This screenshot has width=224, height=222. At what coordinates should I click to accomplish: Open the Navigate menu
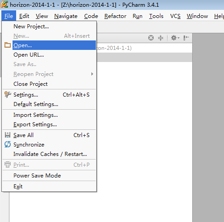pyautogui.click(x=66, y=16)
